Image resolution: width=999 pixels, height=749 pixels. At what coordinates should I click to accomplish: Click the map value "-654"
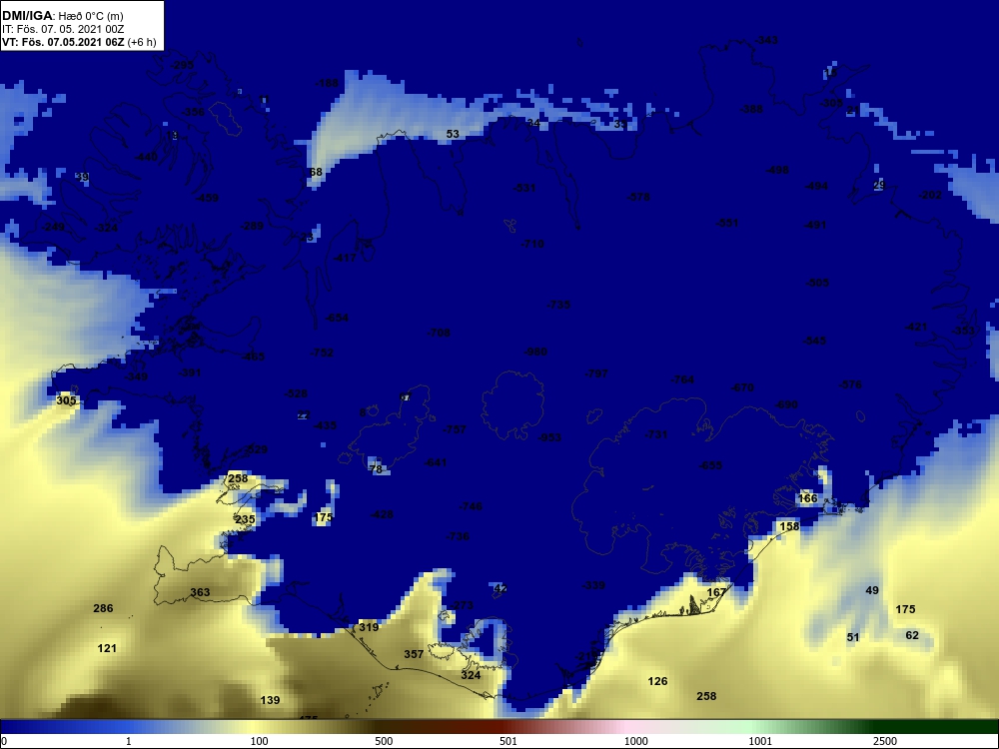coord(337,318)
